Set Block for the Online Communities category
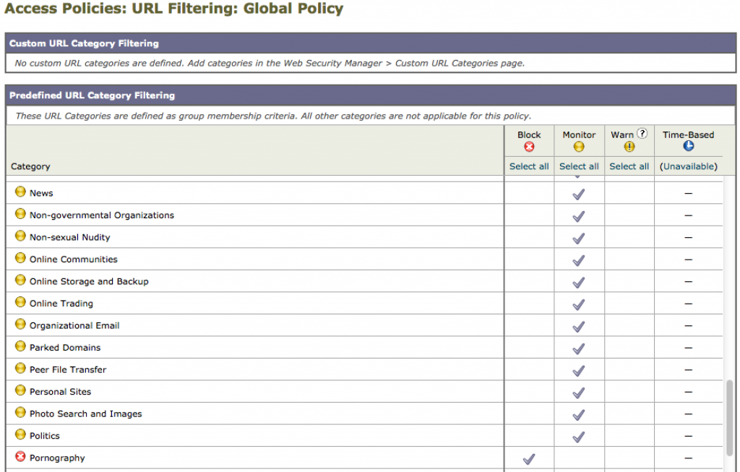Viewport: 740px width, 472px height. (x=529, y=259)
